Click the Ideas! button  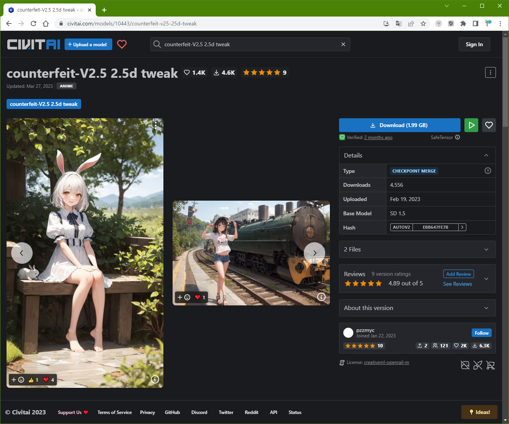[479, 412]
